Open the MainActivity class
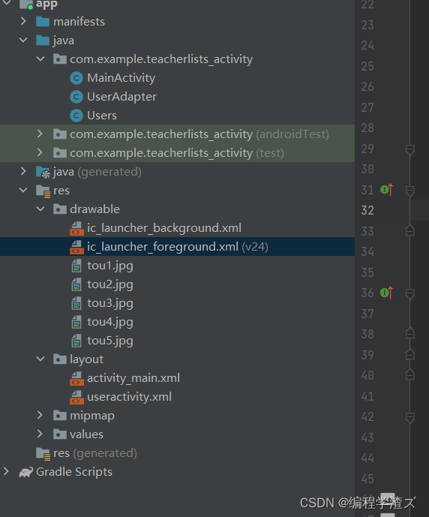The width and height of the screenshot is (429, 517). [121, 78]
